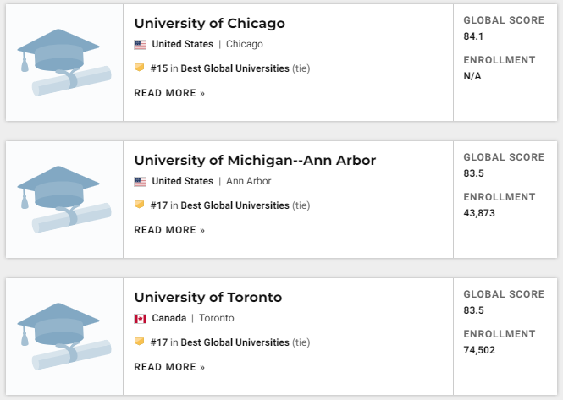Open Best Global Universities link for Toronto
Image resolution: width=563 pixels, height=400 pixels.
pyautogui.click(x=235, y=342)
